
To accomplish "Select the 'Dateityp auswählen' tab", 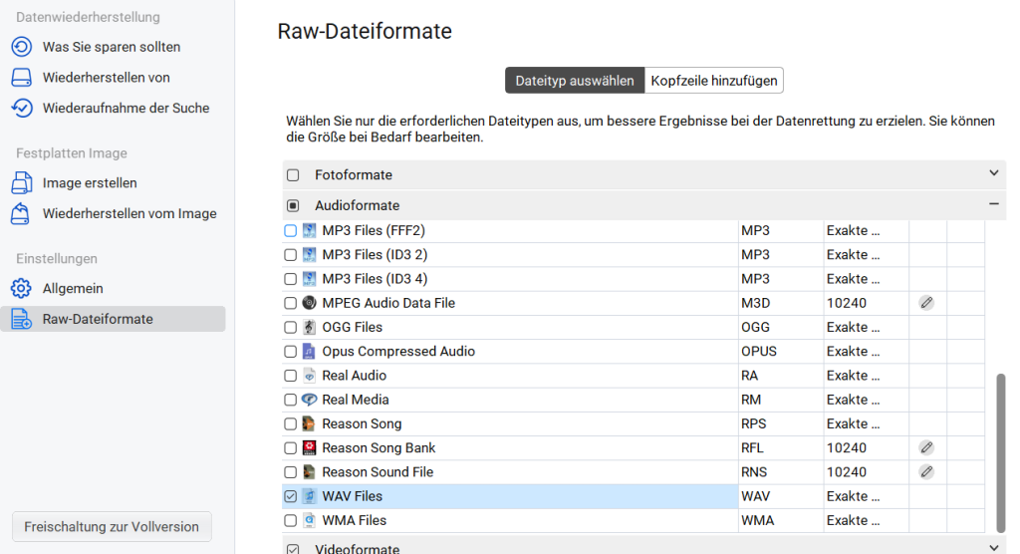I will (x=575, y=81).
